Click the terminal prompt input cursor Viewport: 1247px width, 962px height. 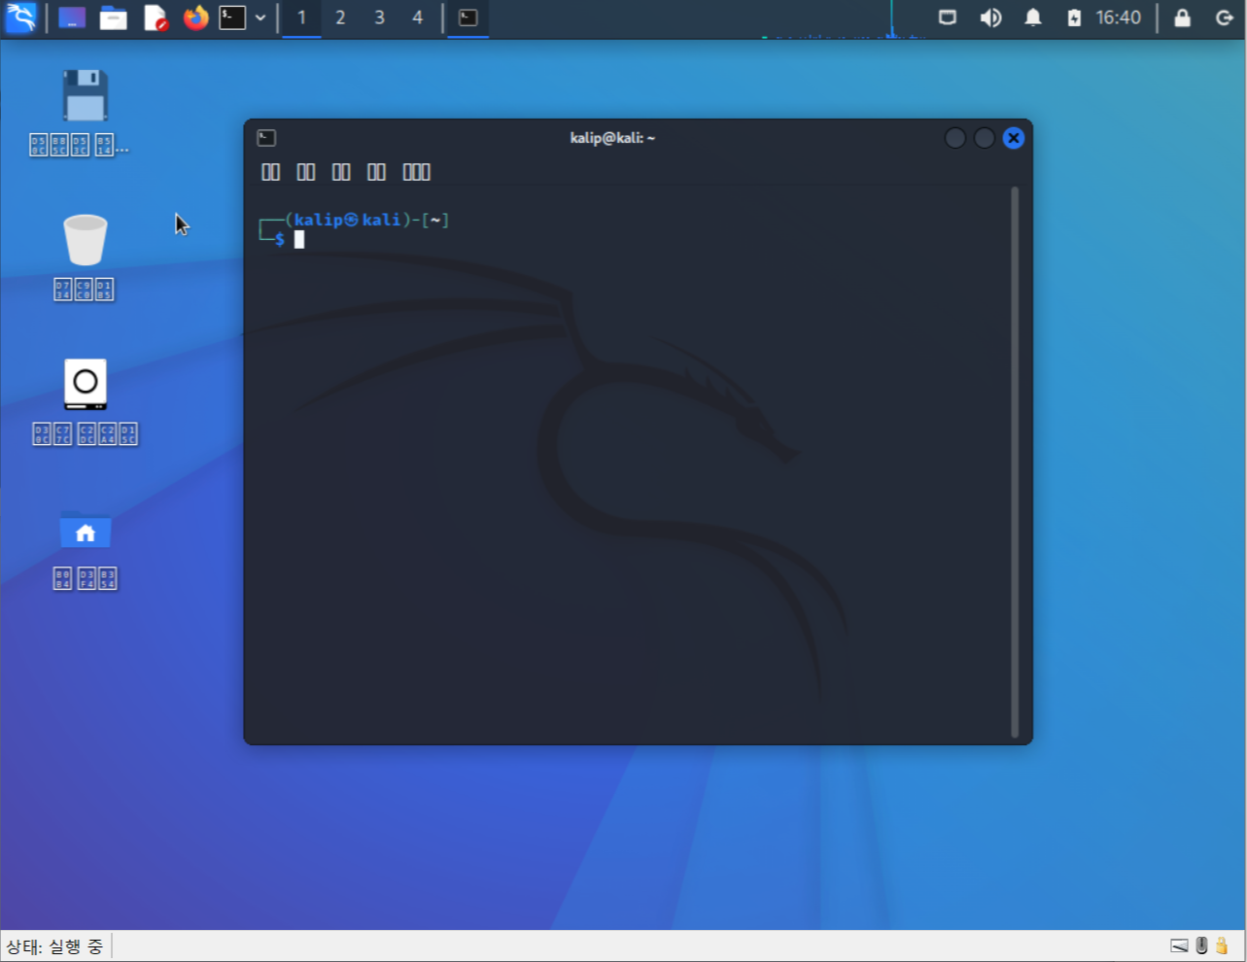tap(299, 239)
